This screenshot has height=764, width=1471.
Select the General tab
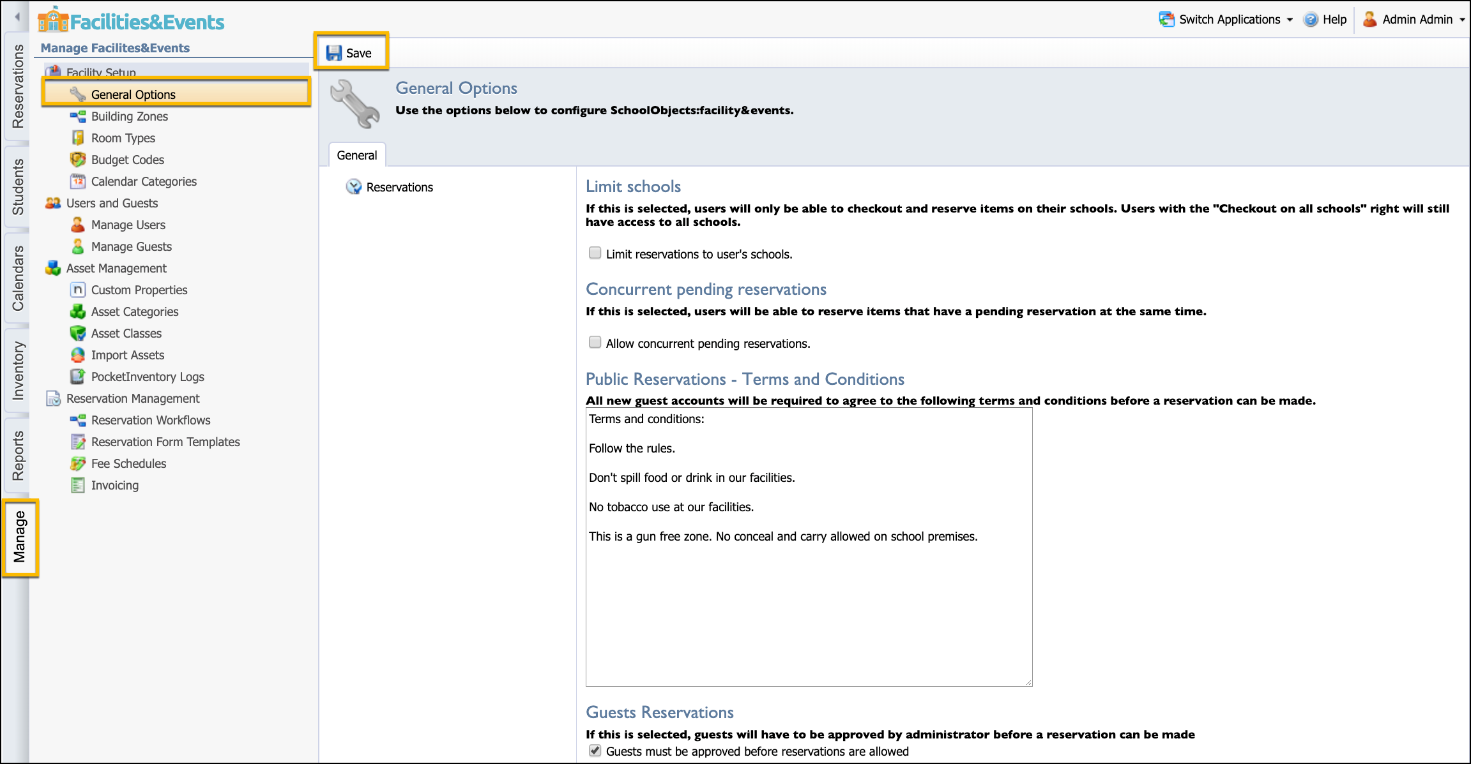[x=357, y=155]
